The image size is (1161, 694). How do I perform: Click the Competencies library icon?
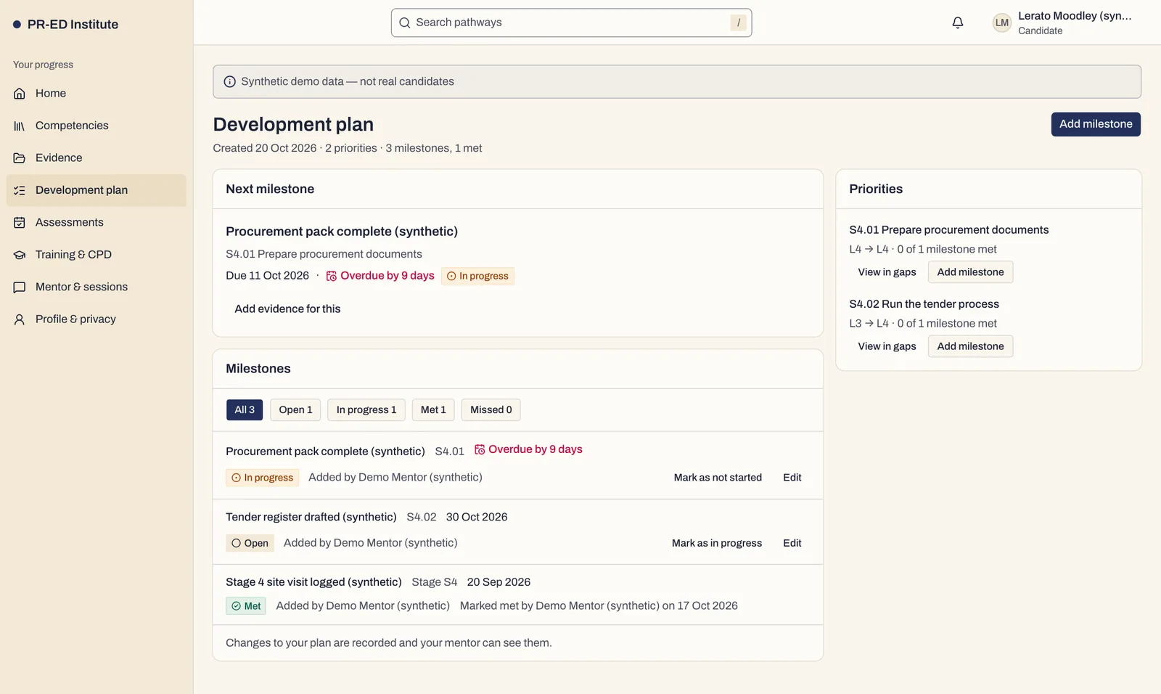20,126
